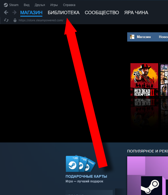
Task: Open the Steam logo menu
Action: coord(6,5)
